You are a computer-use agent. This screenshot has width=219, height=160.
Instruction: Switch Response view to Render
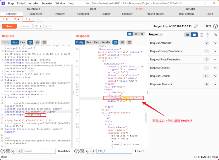pyautogui.click(x=106, y=42)
